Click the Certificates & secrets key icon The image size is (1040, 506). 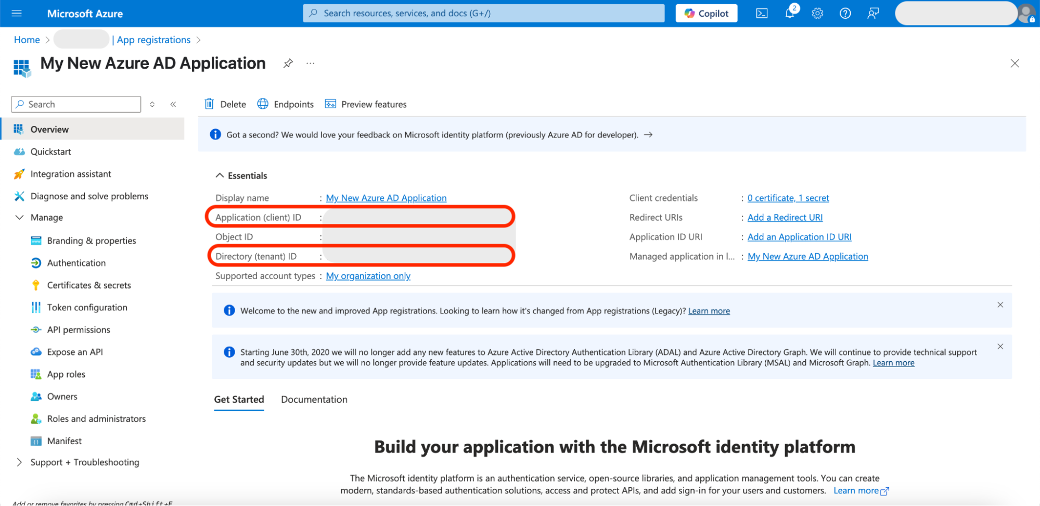pyautogui.click(x=36, y=285)
